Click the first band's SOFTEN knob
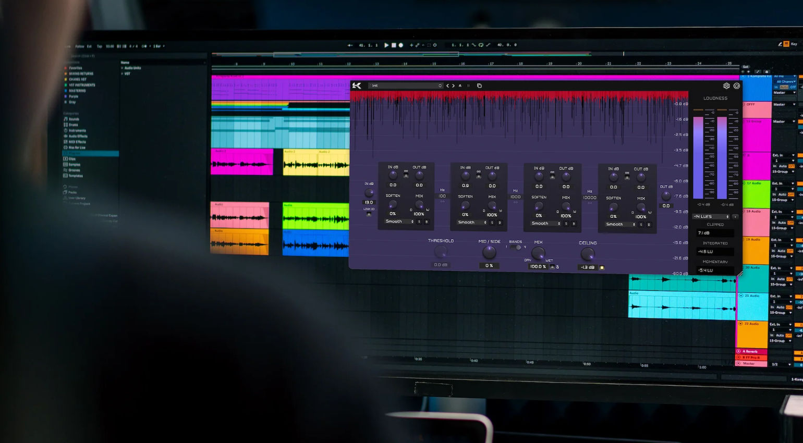 pyautogui.click(x=393, y=204)
